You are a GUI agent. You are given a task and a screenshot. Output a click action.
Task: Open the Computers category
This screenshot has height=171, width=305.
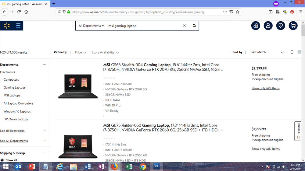click(x=11, y=80)
